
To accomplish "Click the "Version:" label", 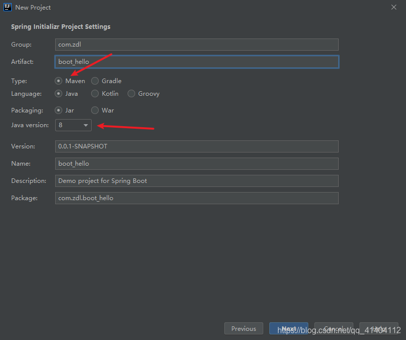I will 23,146.
